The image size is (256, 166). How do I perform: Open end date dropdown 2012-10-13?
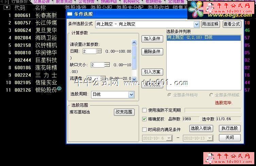(x=209, y=138)
